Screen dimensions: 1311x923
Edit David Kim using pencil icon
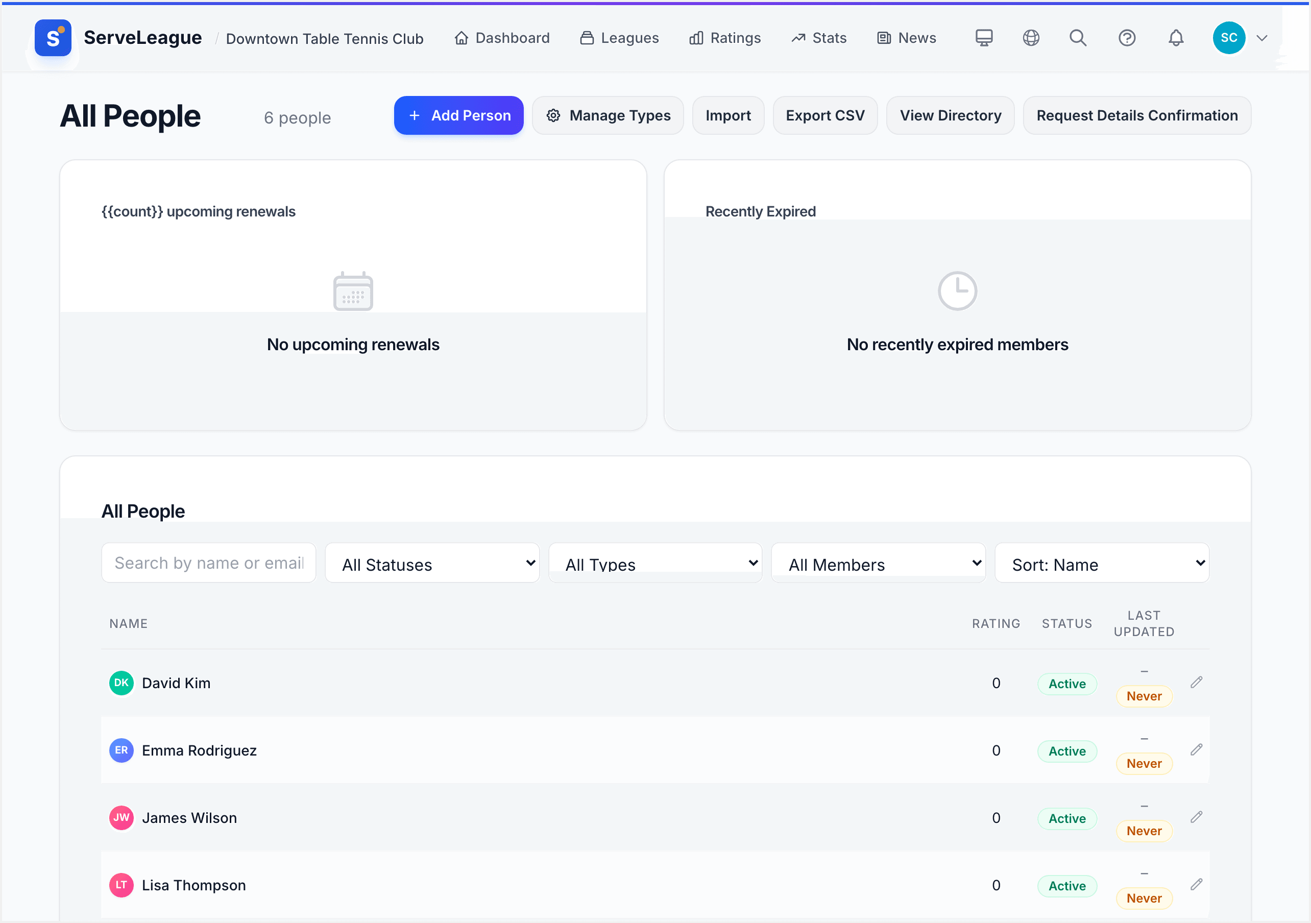1196,682
